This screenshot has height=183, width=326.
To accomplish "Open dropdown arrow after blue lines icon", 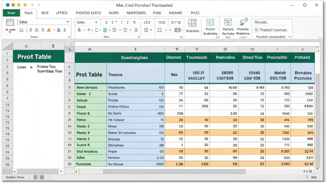I will [x=110, y=30].
